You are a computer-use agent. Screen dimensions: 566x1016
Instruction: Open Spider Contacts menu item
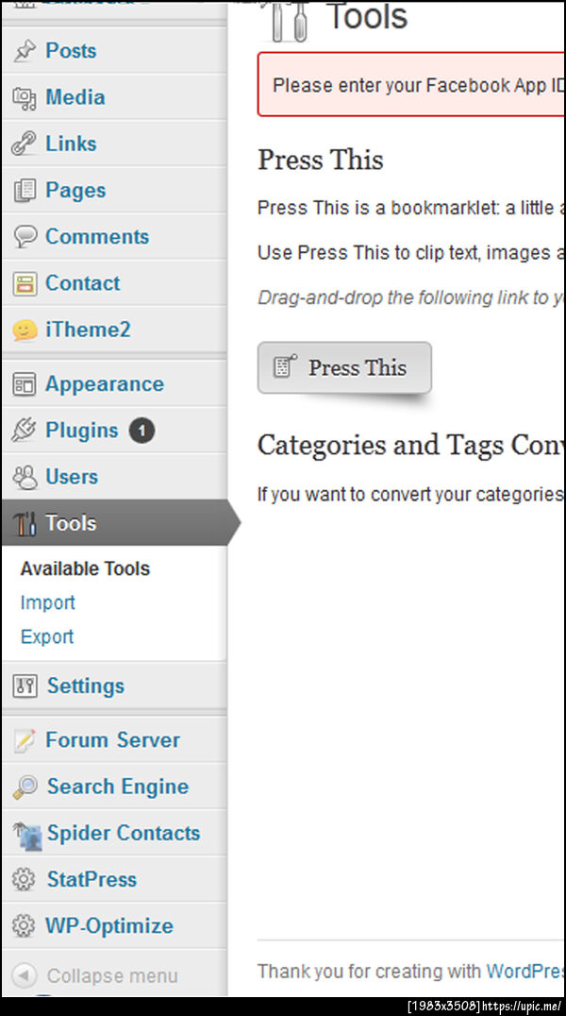pos(123,833)
